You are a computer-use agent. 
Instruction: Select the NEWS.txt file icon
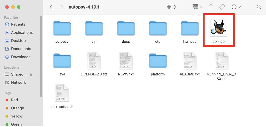126,61
